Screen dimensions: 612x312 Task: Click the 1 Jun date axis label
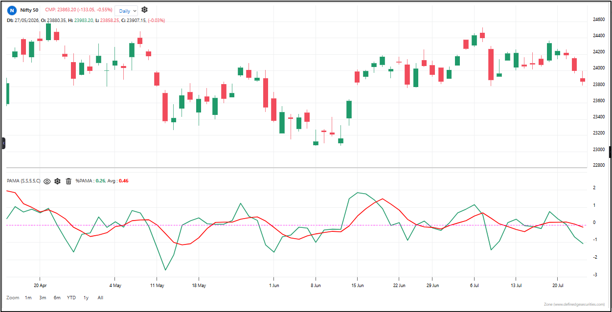pos(274,285)
